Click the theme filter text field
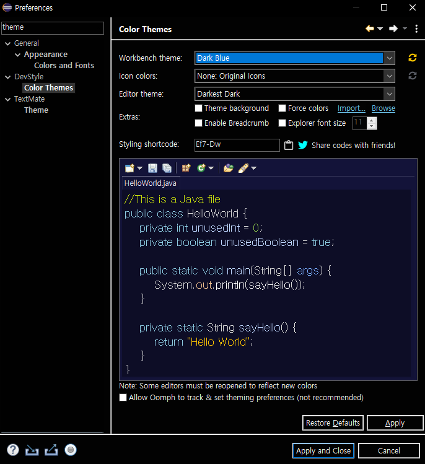Screen dimensions: 425x464 (53, 28)
